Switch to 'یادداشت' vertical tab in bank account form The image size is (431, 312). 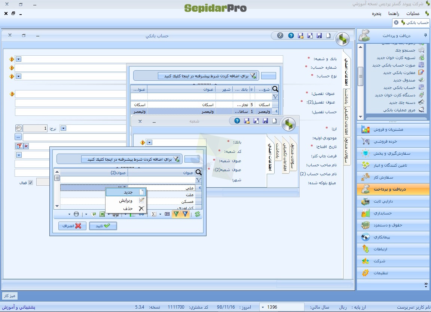pyautogui.click(x=347, y=97)
